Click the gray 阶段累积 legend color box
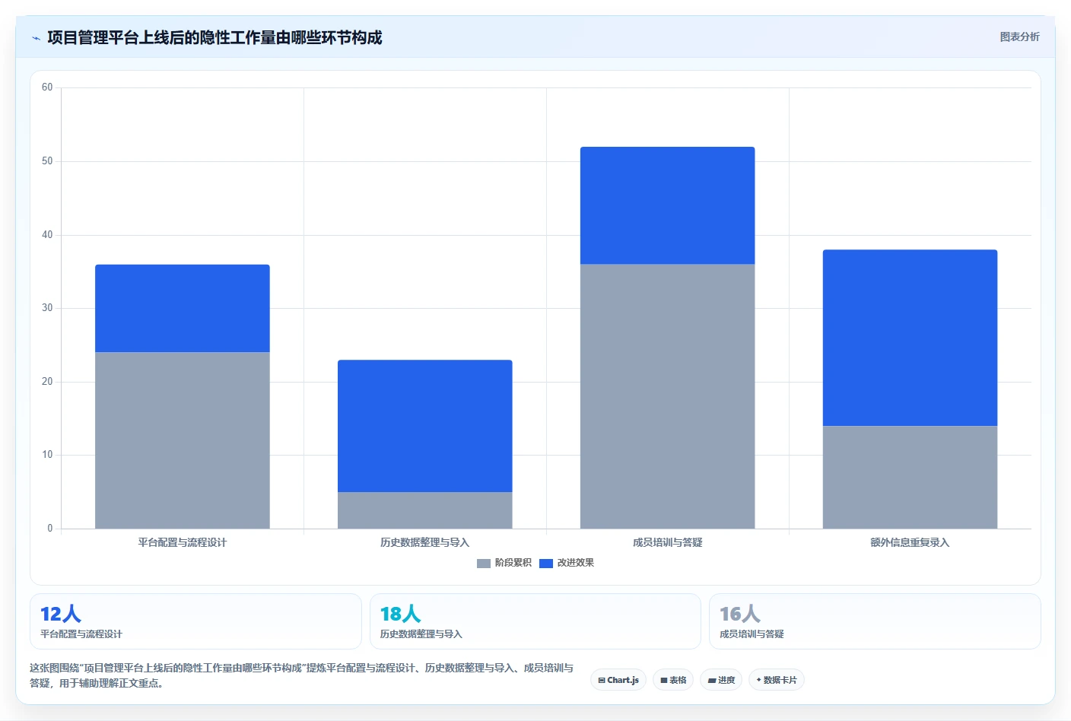The height and width of the screenshot is (721, 1071). 484,564
